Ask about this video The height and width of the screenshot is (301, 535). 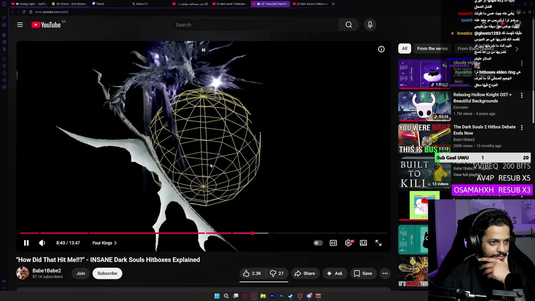pos(334,273)
